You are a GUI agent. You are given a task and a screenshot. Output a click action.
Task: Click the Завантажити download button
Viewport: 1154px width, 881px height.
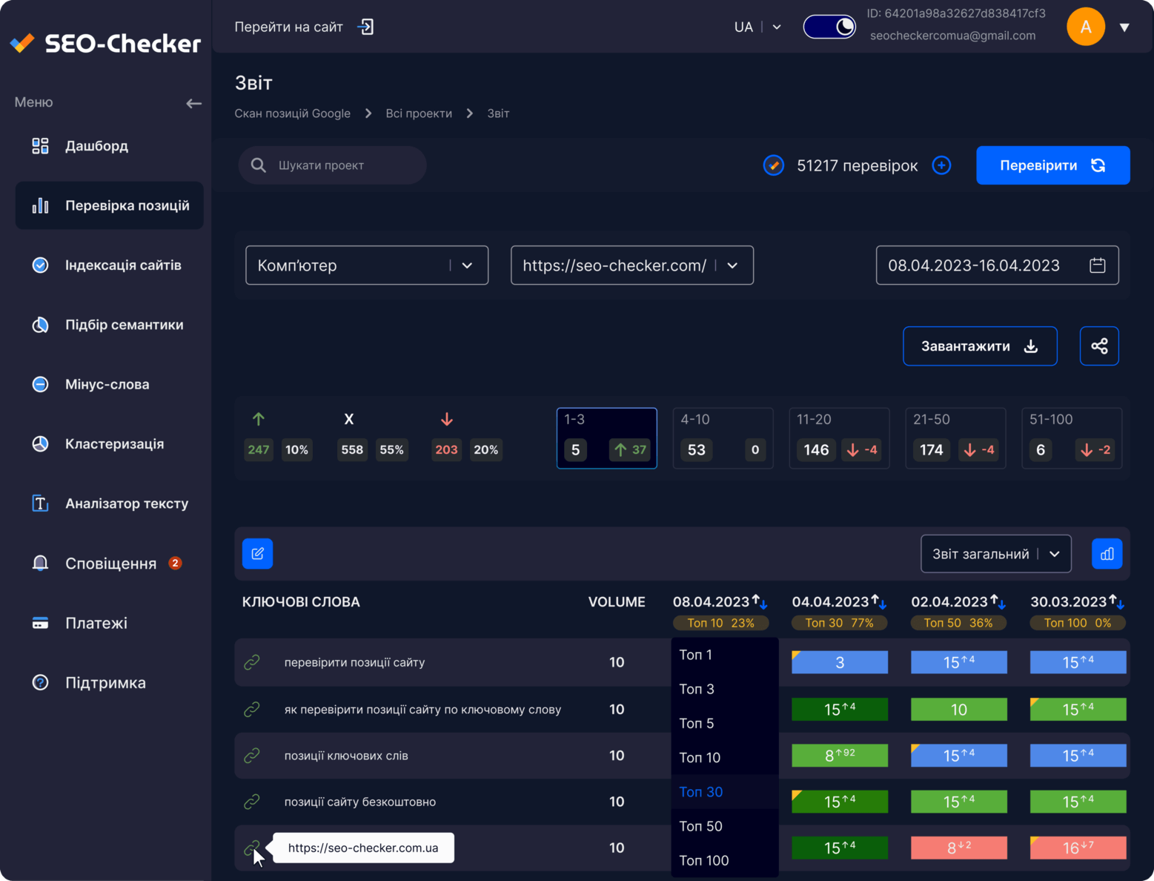point(980,346)
